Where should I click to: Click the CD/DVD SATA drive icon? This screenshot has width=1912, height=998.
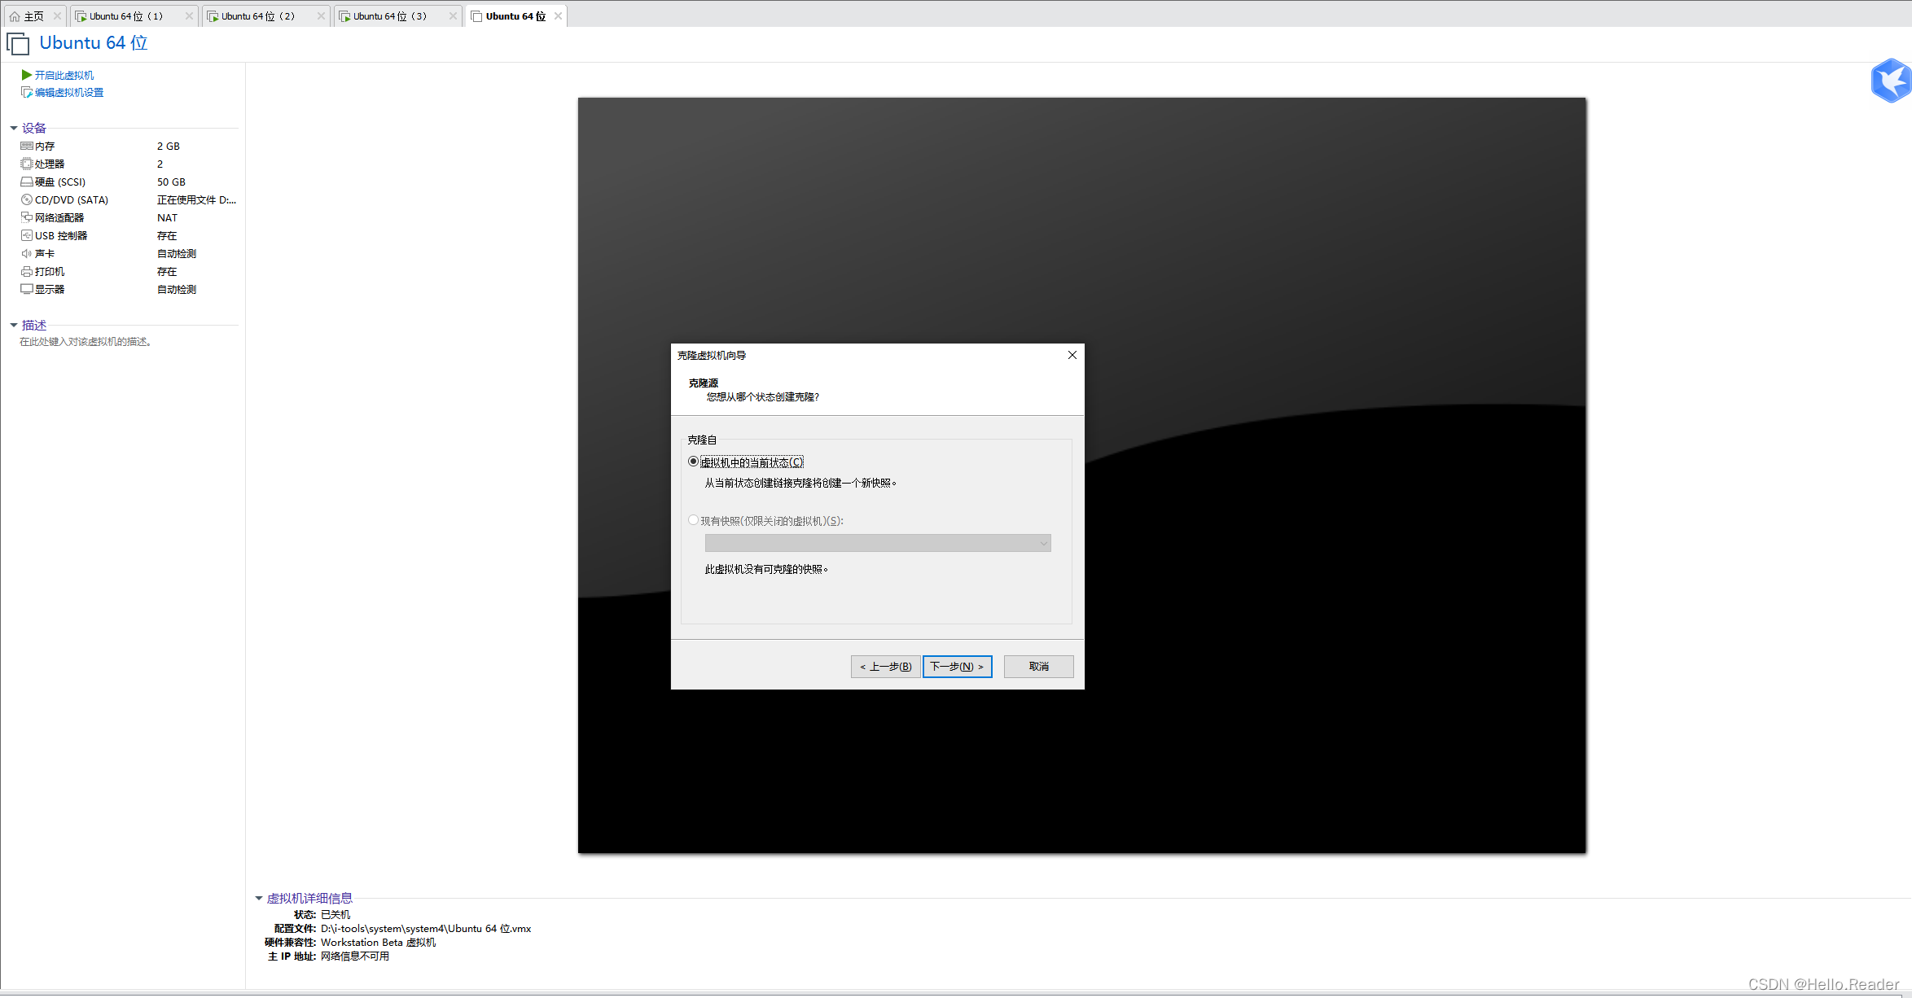click(x=27, y=200)
